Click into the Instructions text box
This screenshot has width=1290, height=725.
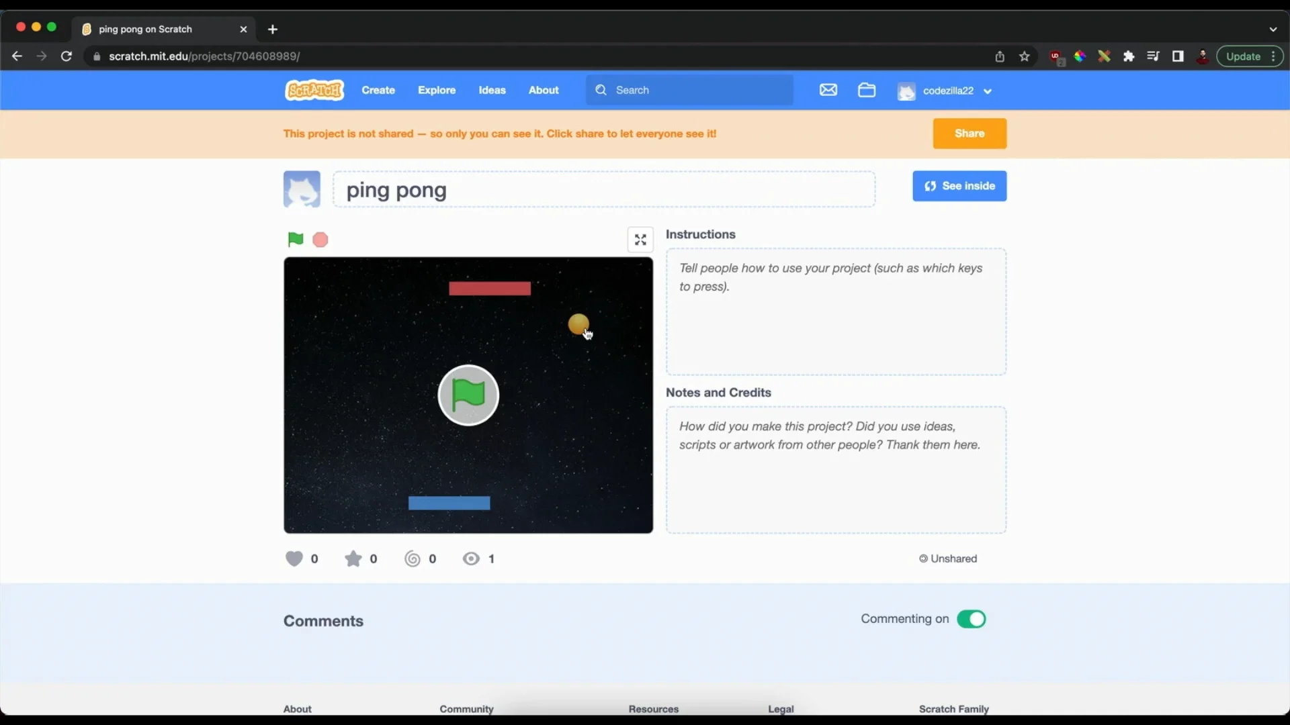pos(836,311)
